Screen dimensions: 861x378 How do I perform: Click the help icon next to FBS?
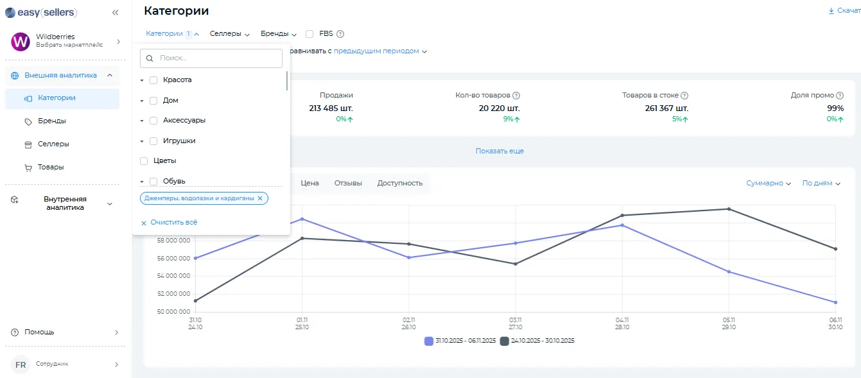click(340, 34)
